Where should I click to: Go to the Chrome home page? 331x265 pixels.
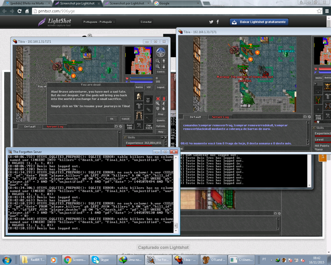[27, 11]
